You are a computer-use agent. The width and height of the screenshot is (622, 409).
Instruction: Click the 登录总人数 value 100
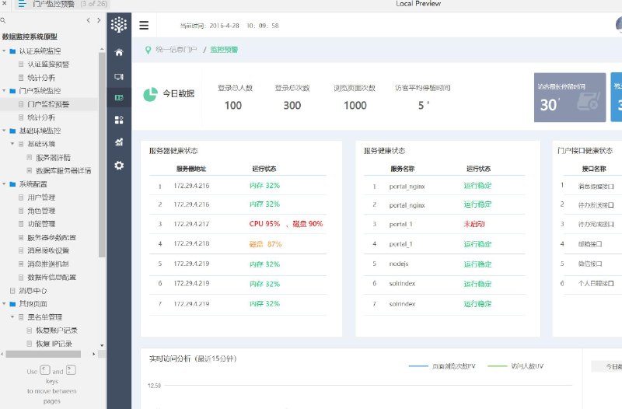233,106
